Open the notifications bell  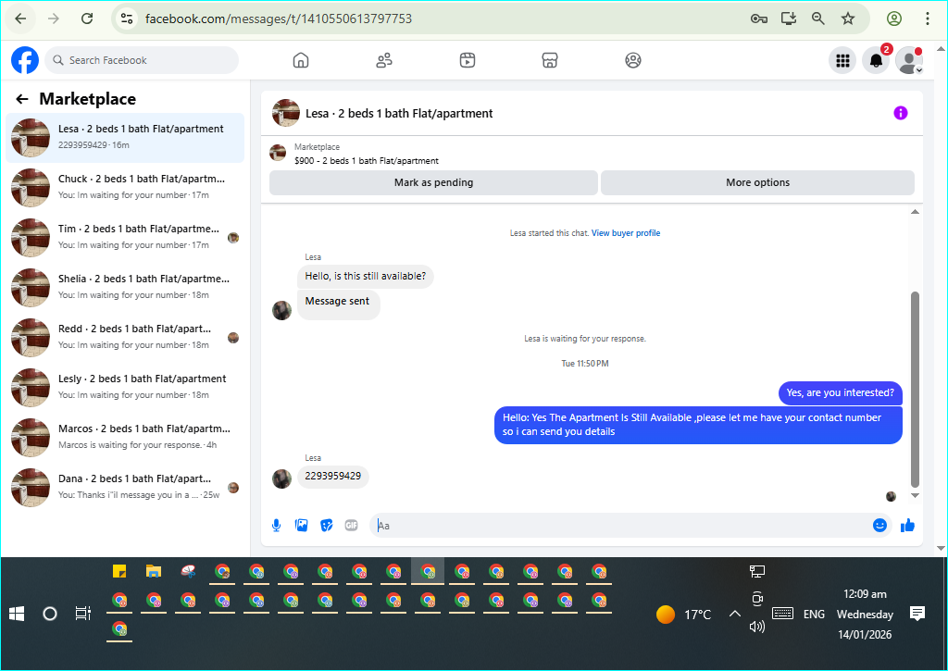(x=876, y=60)
